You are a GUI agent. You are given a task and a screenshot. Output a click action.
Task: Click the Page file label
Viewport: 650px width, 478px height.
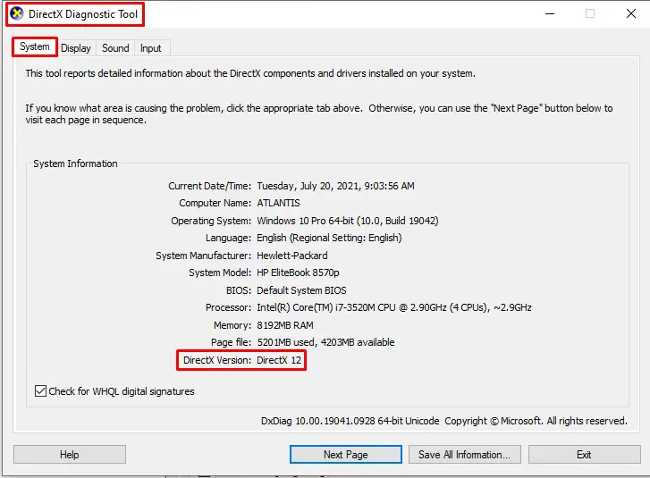click(231, 342)
